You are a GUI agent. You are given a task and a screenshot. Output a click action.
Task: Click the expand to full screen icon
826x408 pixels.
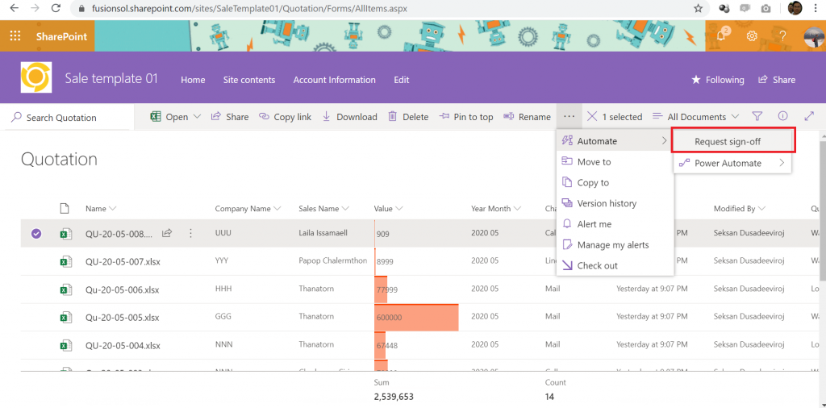pos(809,116)
